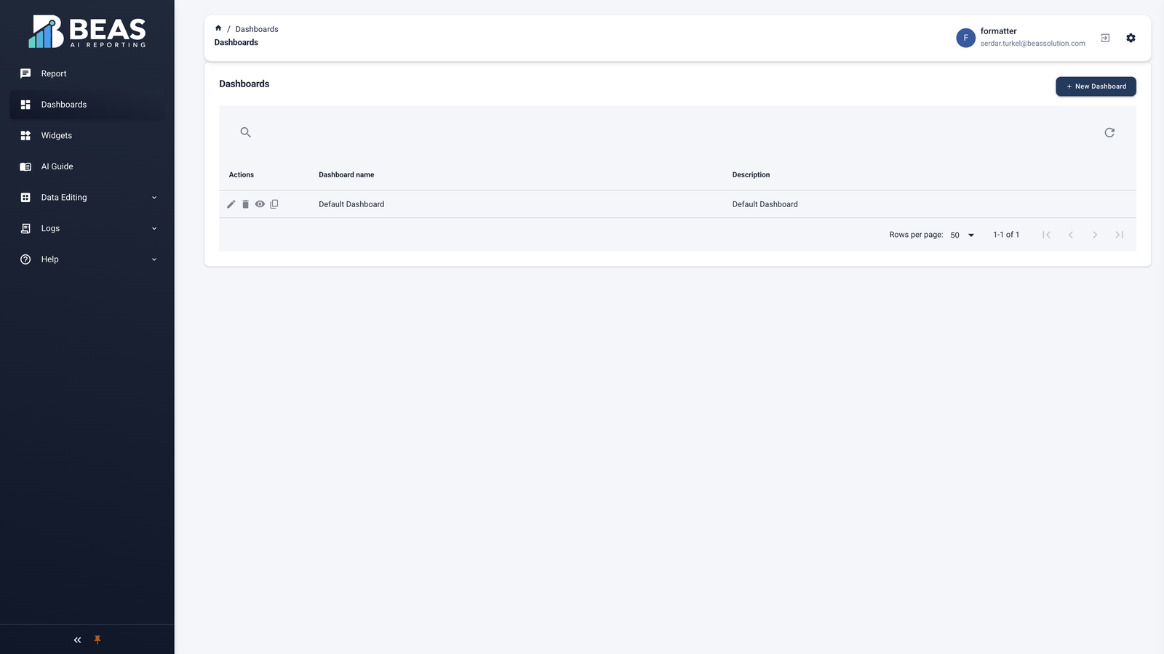Toggle the sidebar pin icon
1164x654 pixels.
[x=97, y=640]
